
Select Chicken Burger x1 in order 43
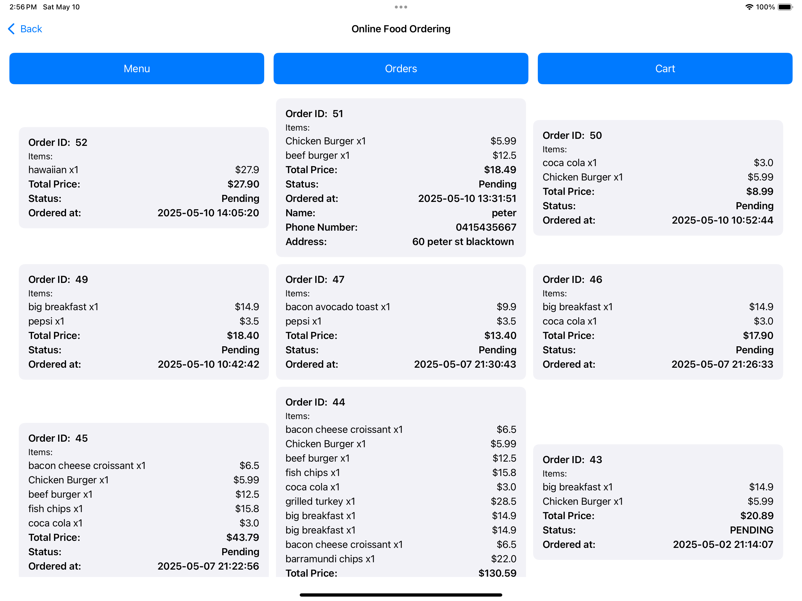point(583,502)
